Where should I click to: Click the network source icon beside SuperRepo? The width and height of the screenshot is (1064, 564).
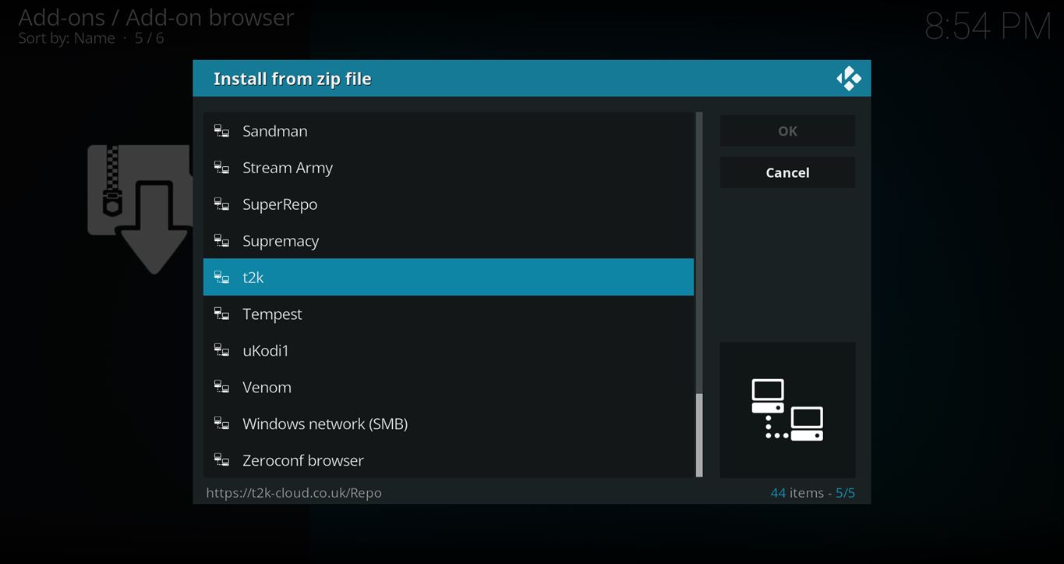[222, 204]
